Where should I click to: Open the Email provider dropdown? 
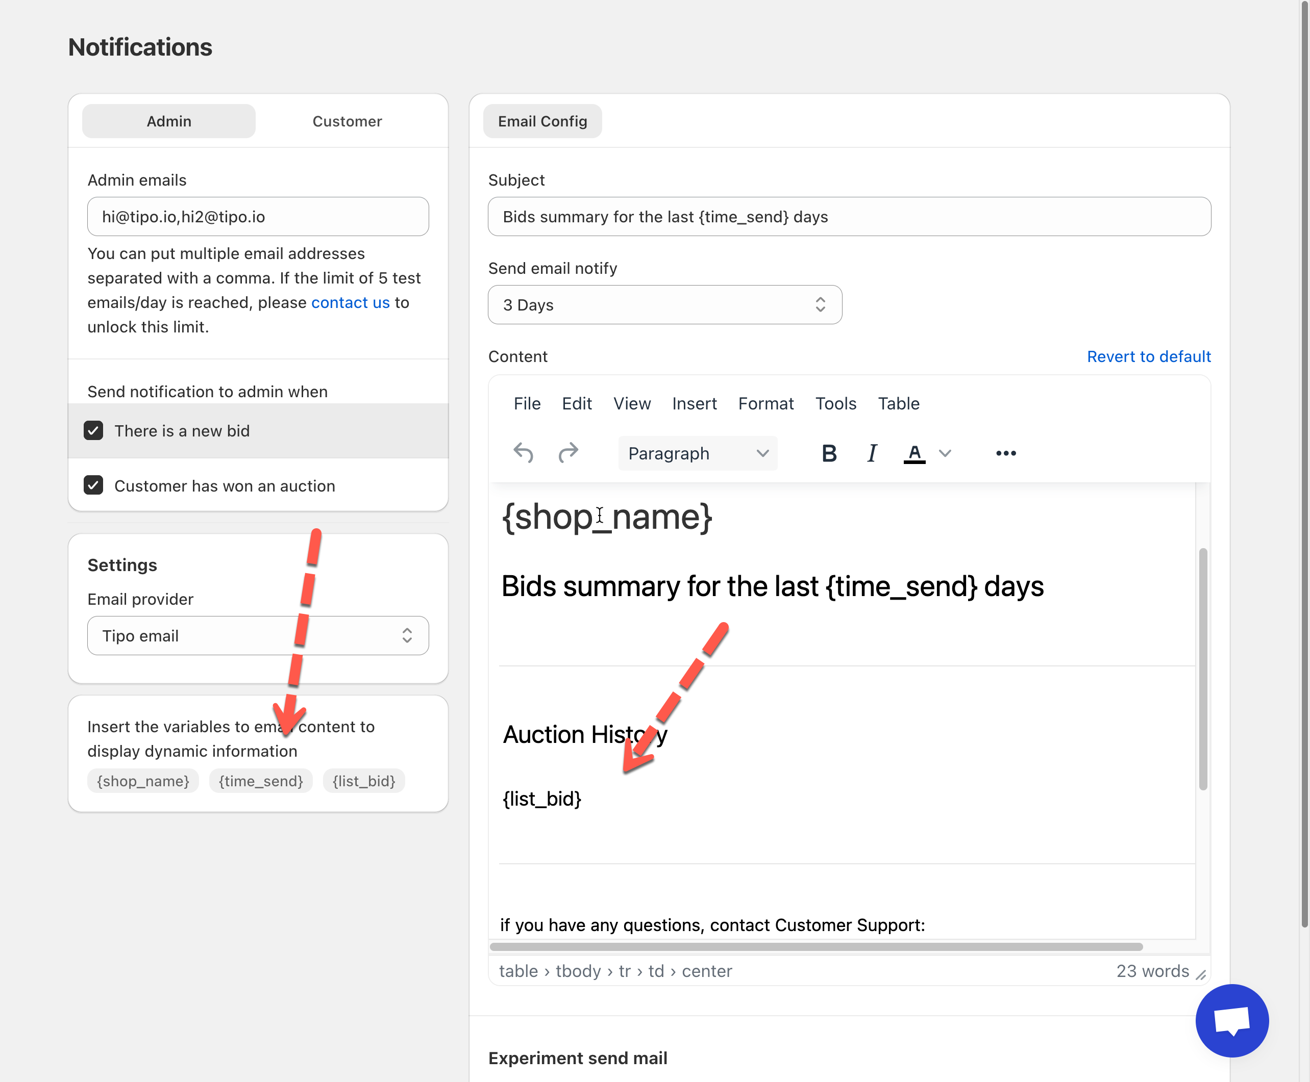point(258,636)
